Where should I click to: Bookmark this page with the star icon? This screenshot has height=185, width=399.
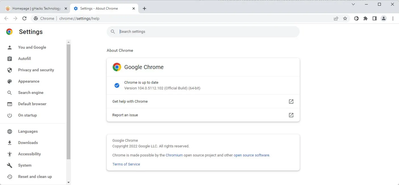[345, 18]
